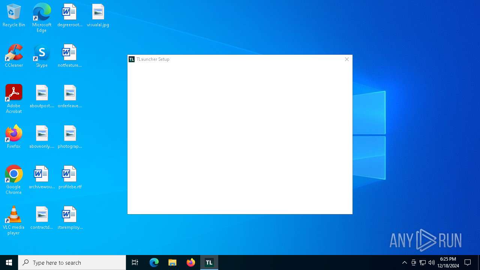The image size is (480, 270).
Task: Open the volume control tray icon
Action: (432, 262)
